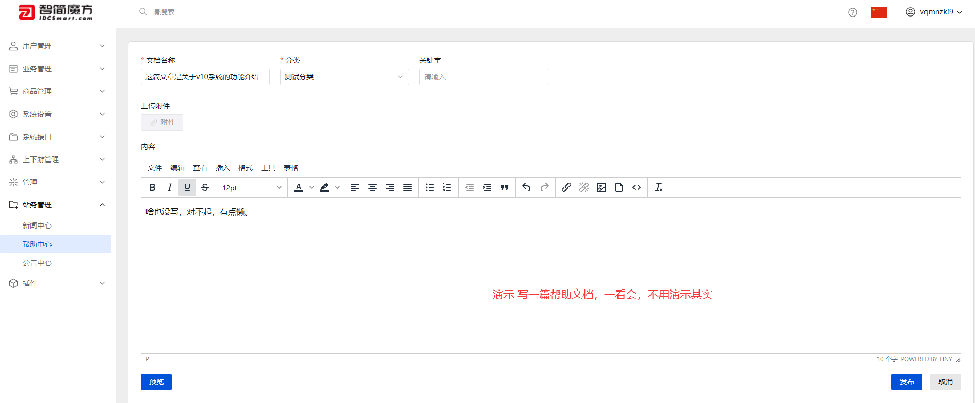Open the 工具 editor menu
Screen dimensions: 975x403
(268, 168)
